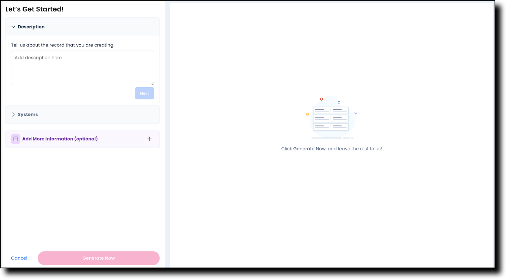Click the document icon beside Add More Information

click(x=15, y=139)
